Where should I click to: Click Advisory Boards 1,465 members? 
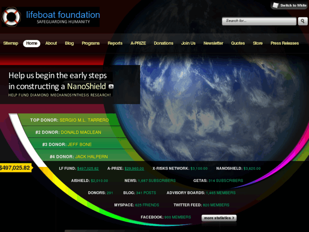pyautogui.click(x=221, y=193)
